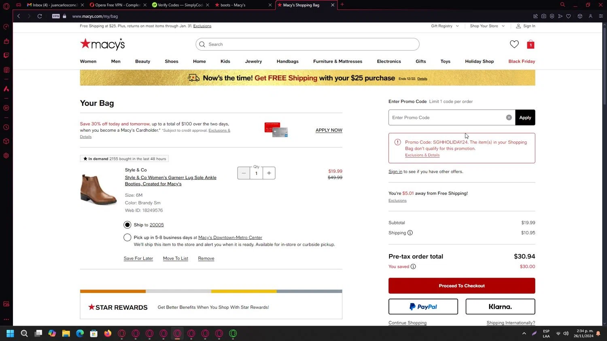Open Furniture & Mattresses menu

coord(337,61)
